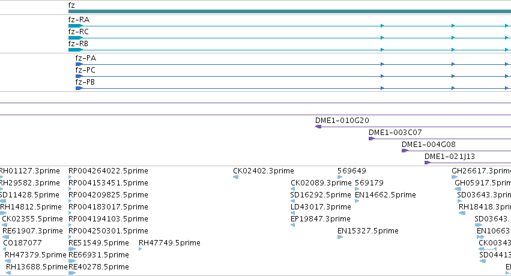The image size is (511, 276).
Task: Select the RH47749.5prime EST marker
Action: coord(140,249)
